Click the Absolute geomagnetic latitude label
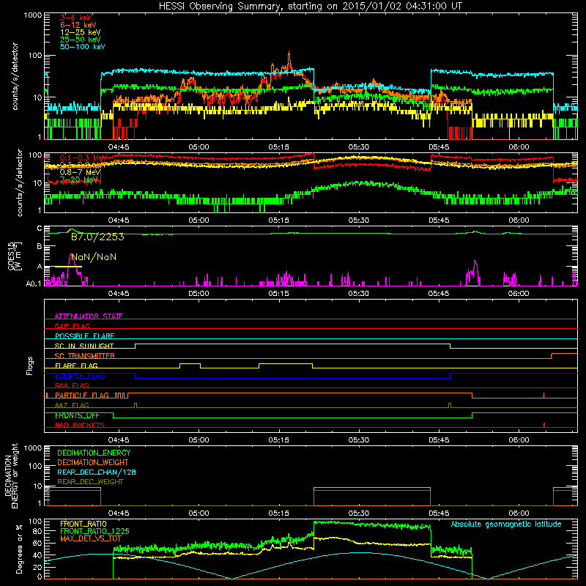This screenshot has width=586, height=586. pos(506,524)
